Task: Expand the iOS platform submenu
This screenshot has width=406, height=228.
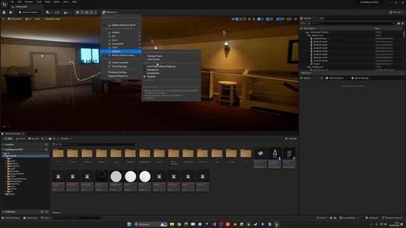Action: click(121, 36)
